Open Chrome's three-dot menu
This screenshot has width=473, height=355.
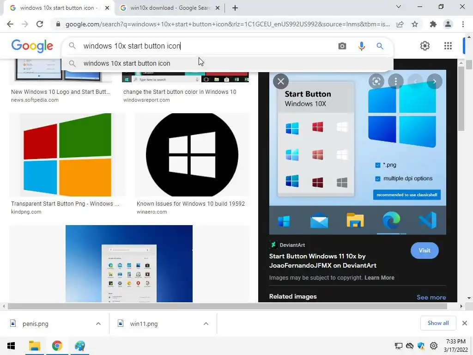point(463,24)
